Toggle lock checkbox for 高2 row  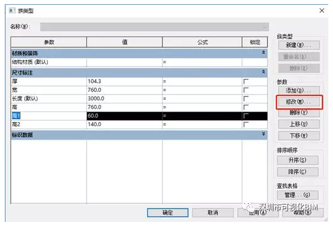click(x=246, y=124)
